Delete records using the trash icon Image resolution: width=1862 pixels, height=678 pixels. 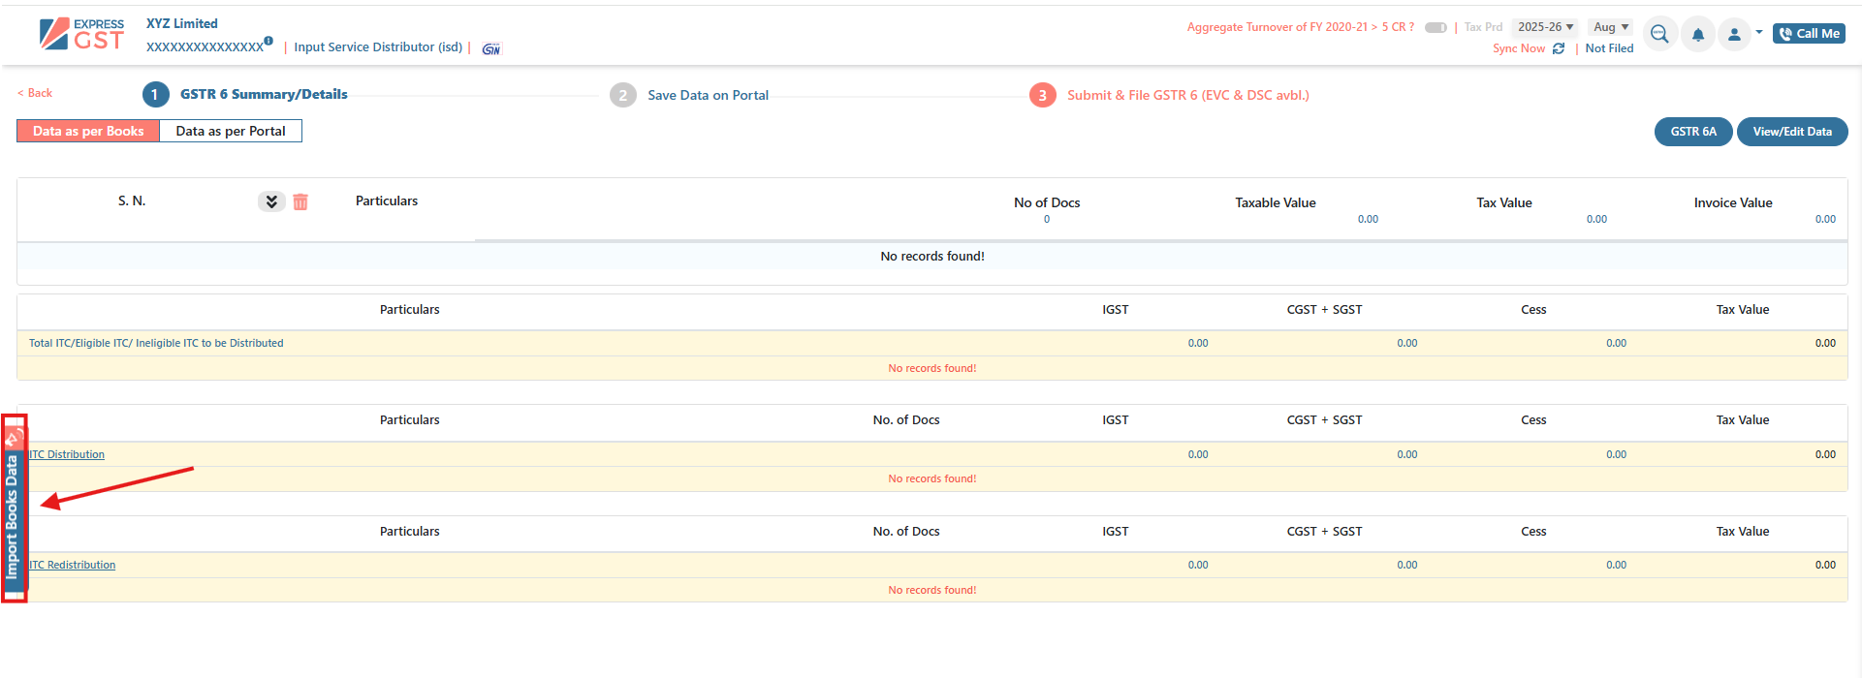[x=300, y=201]
